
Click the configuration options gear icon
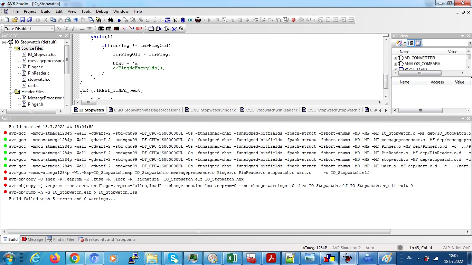(x=181, y=29)
